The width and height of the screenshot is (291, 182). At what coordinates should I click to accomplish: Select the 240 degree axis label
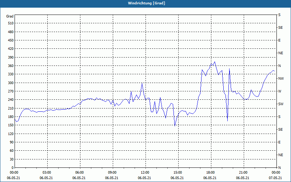point(11,99)
